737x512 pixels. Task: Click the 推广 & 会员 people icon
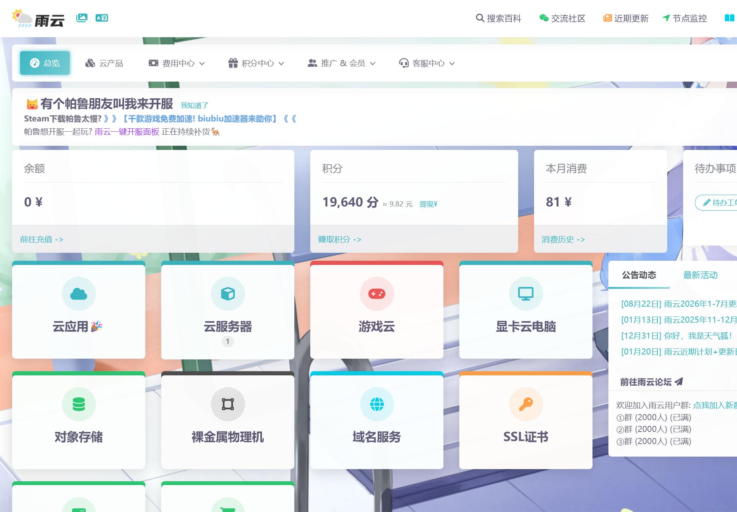point(313,63)
